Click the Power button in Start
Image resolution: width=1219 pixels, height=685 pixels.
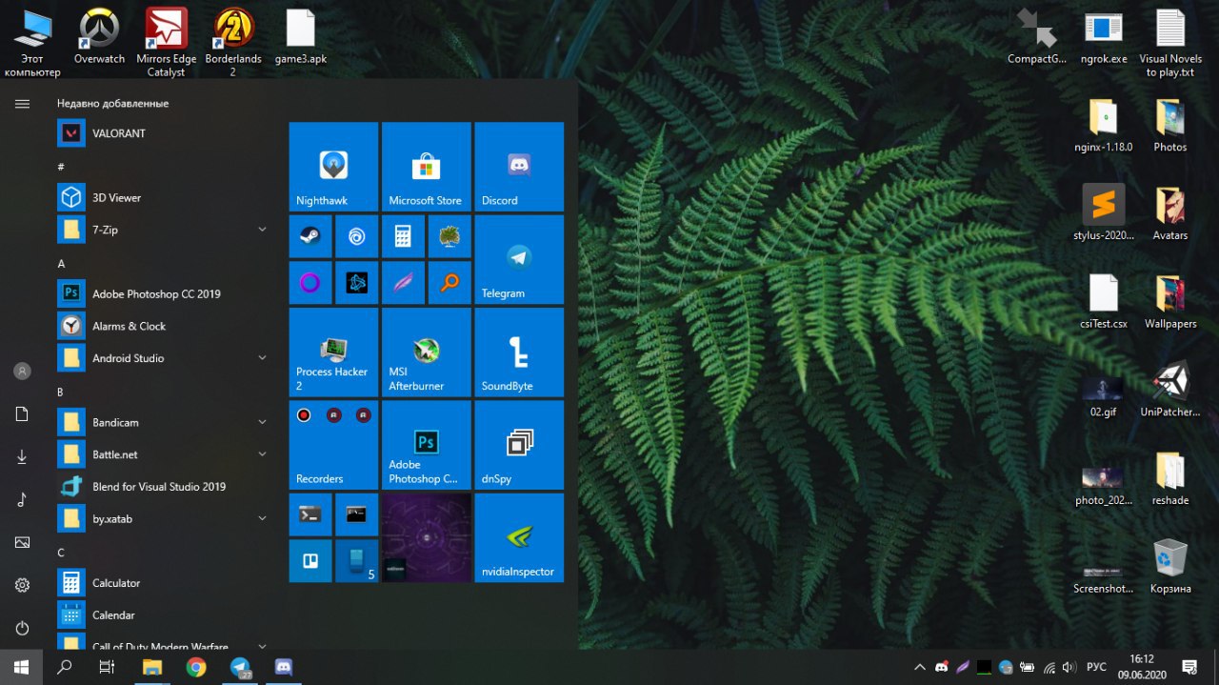[x=22, y=628]
